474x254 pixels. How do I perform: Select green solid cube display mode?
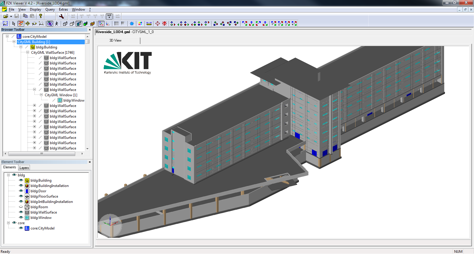(86, 24)
